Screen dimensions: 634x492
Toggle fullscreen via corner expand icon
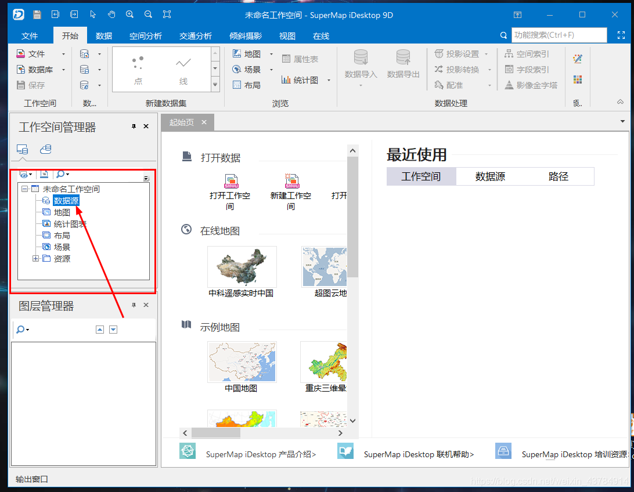(621, 35)
